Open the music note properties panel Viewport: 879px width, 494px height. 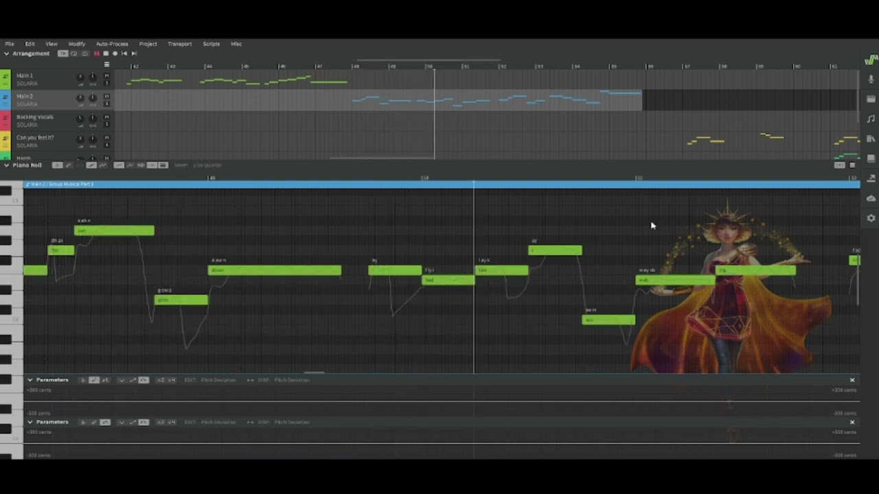pos(871,119)
